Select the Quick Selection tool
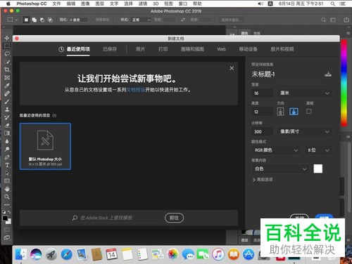This screenshot has height=264, width=352. tap(7, 62)
